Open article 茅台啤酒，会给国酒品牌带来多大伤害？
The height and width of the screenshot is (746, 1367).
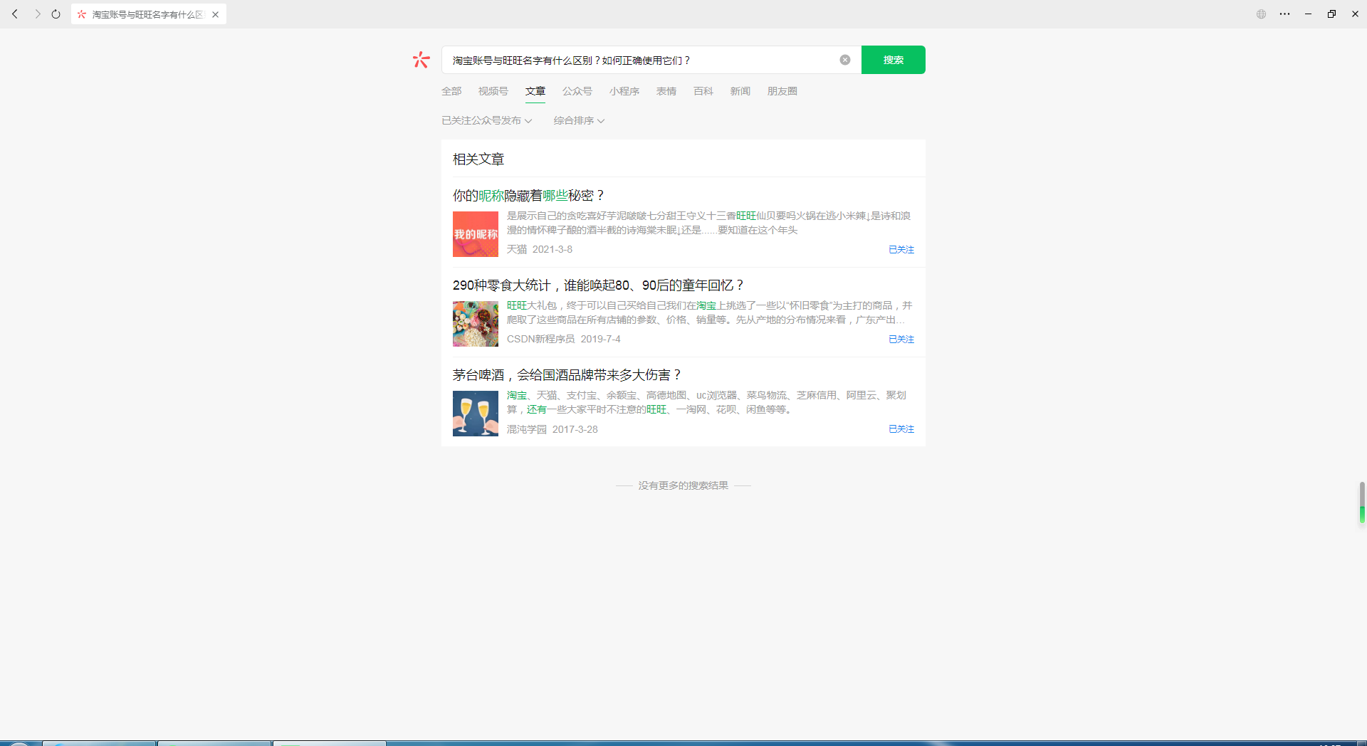(x=567, y=374)
